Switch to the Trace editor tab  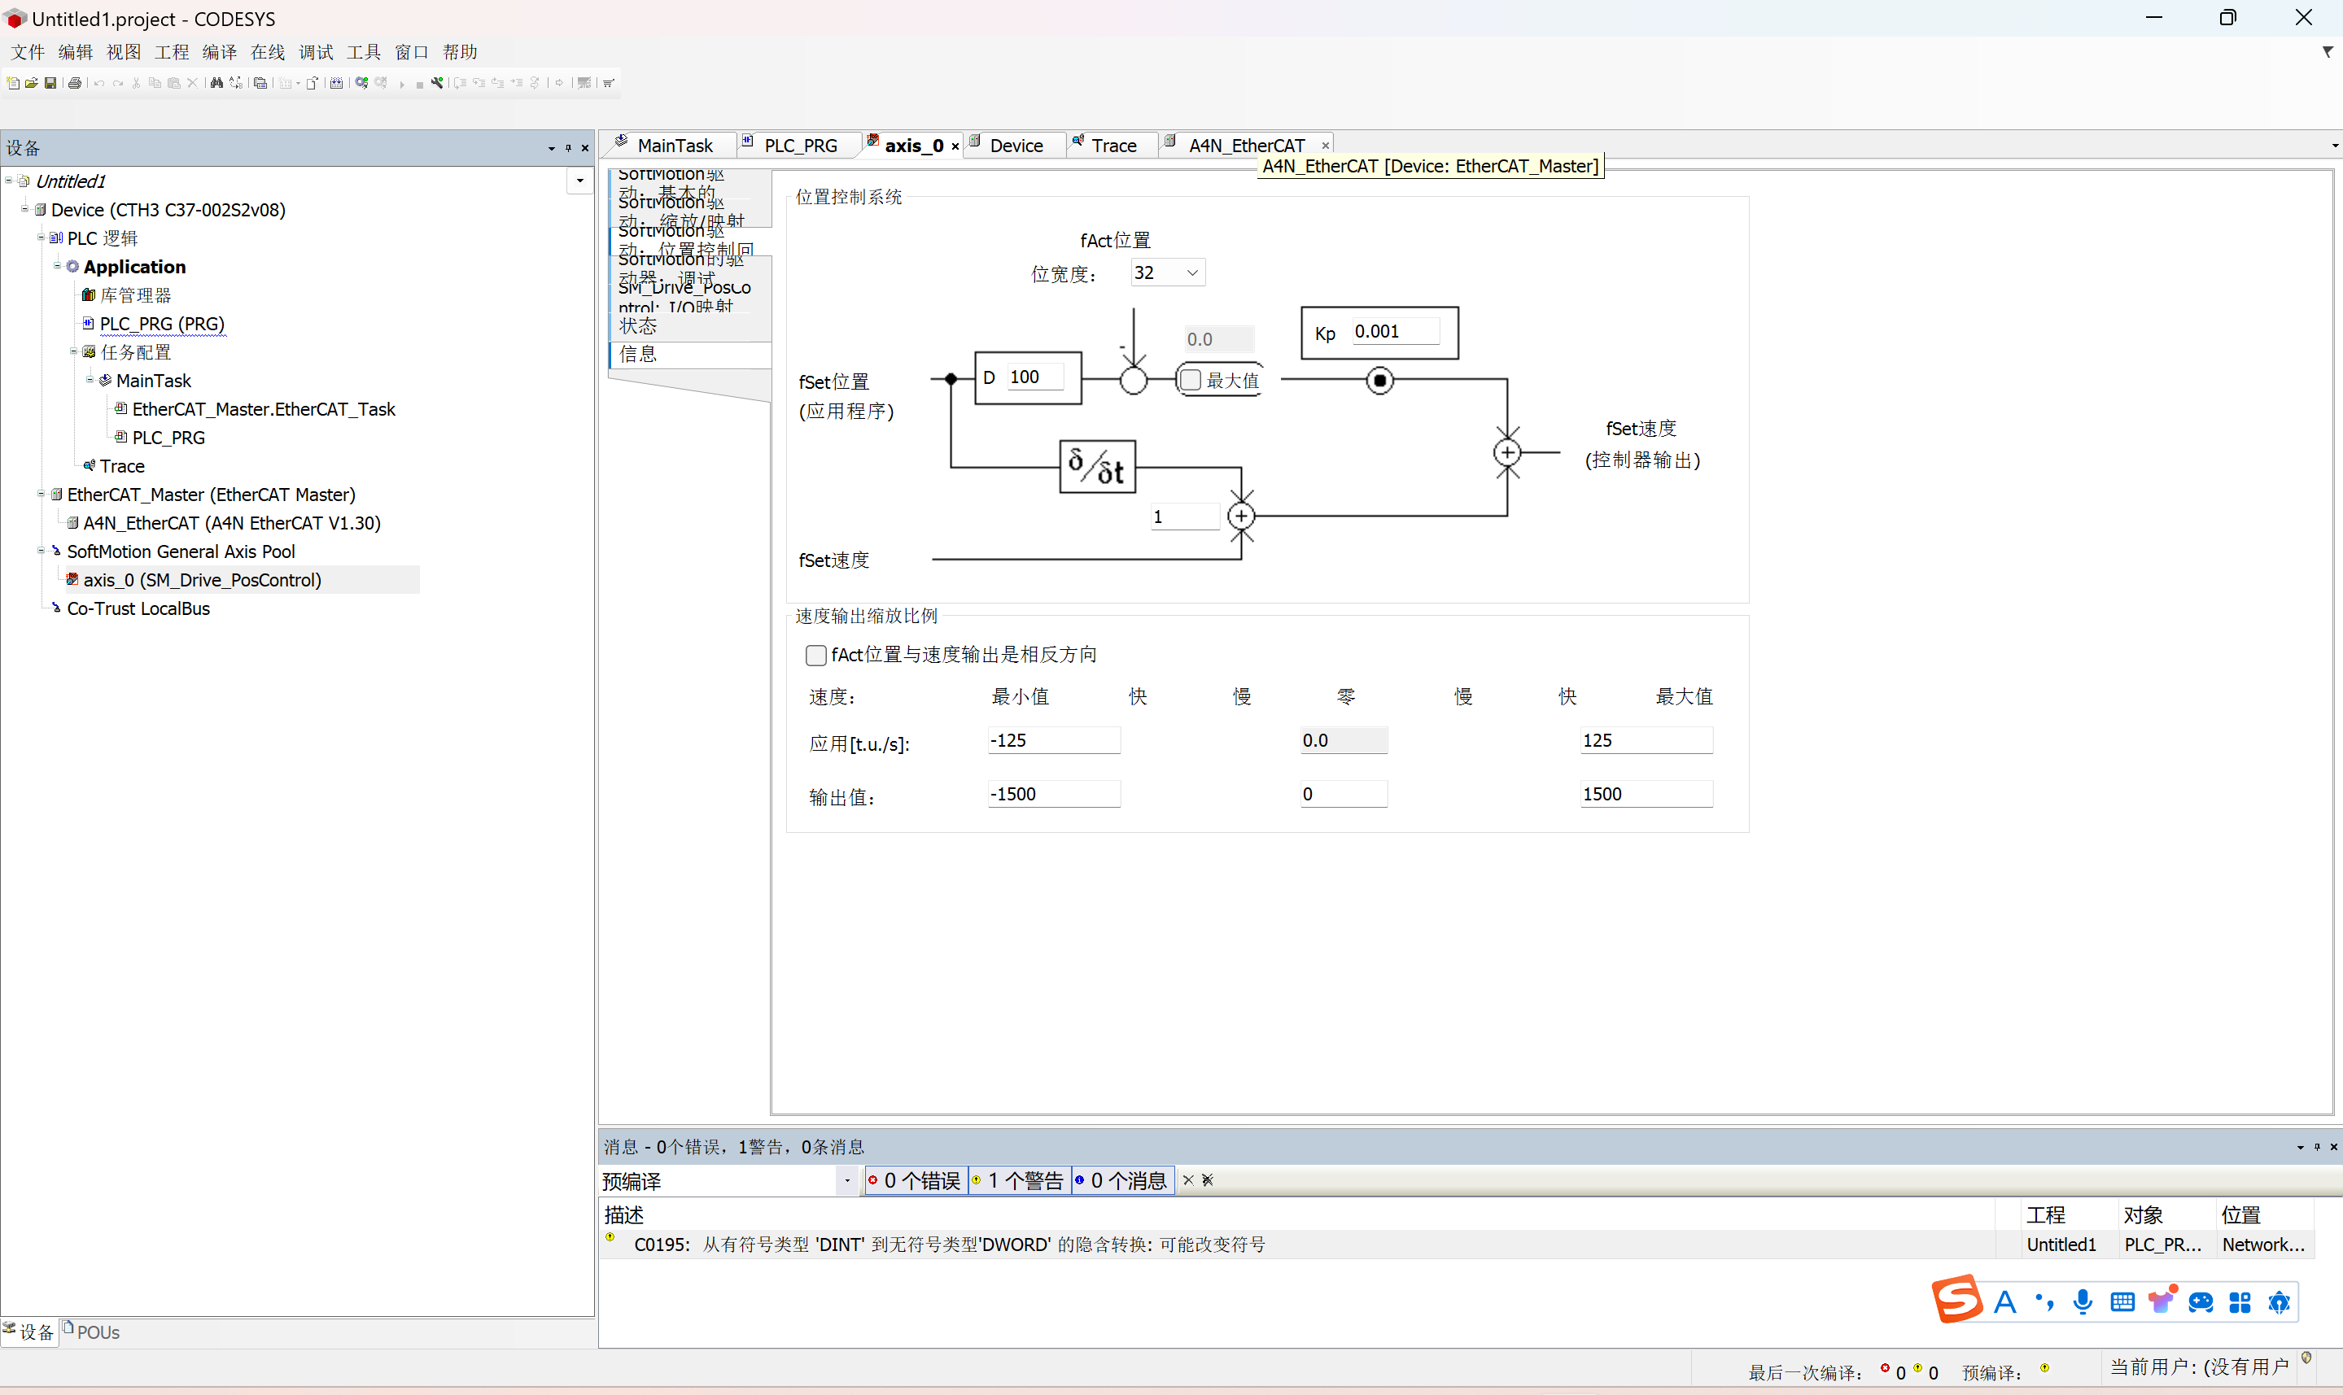coord(1113,145)
